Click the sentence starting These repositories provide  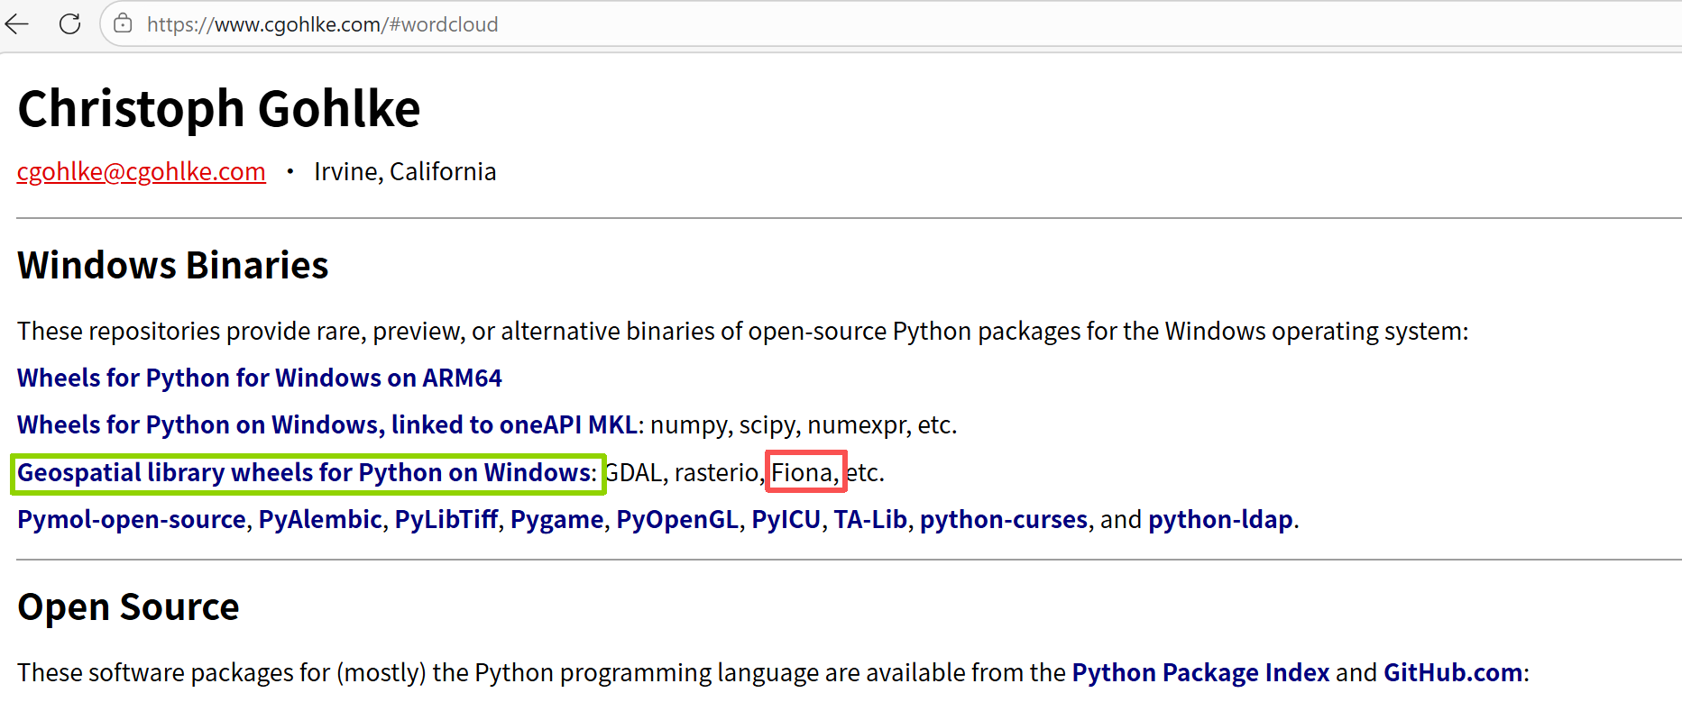[x=743, y=331]
